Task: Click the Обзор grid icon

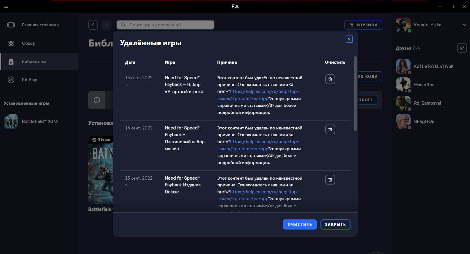Action: coord(11,43)
